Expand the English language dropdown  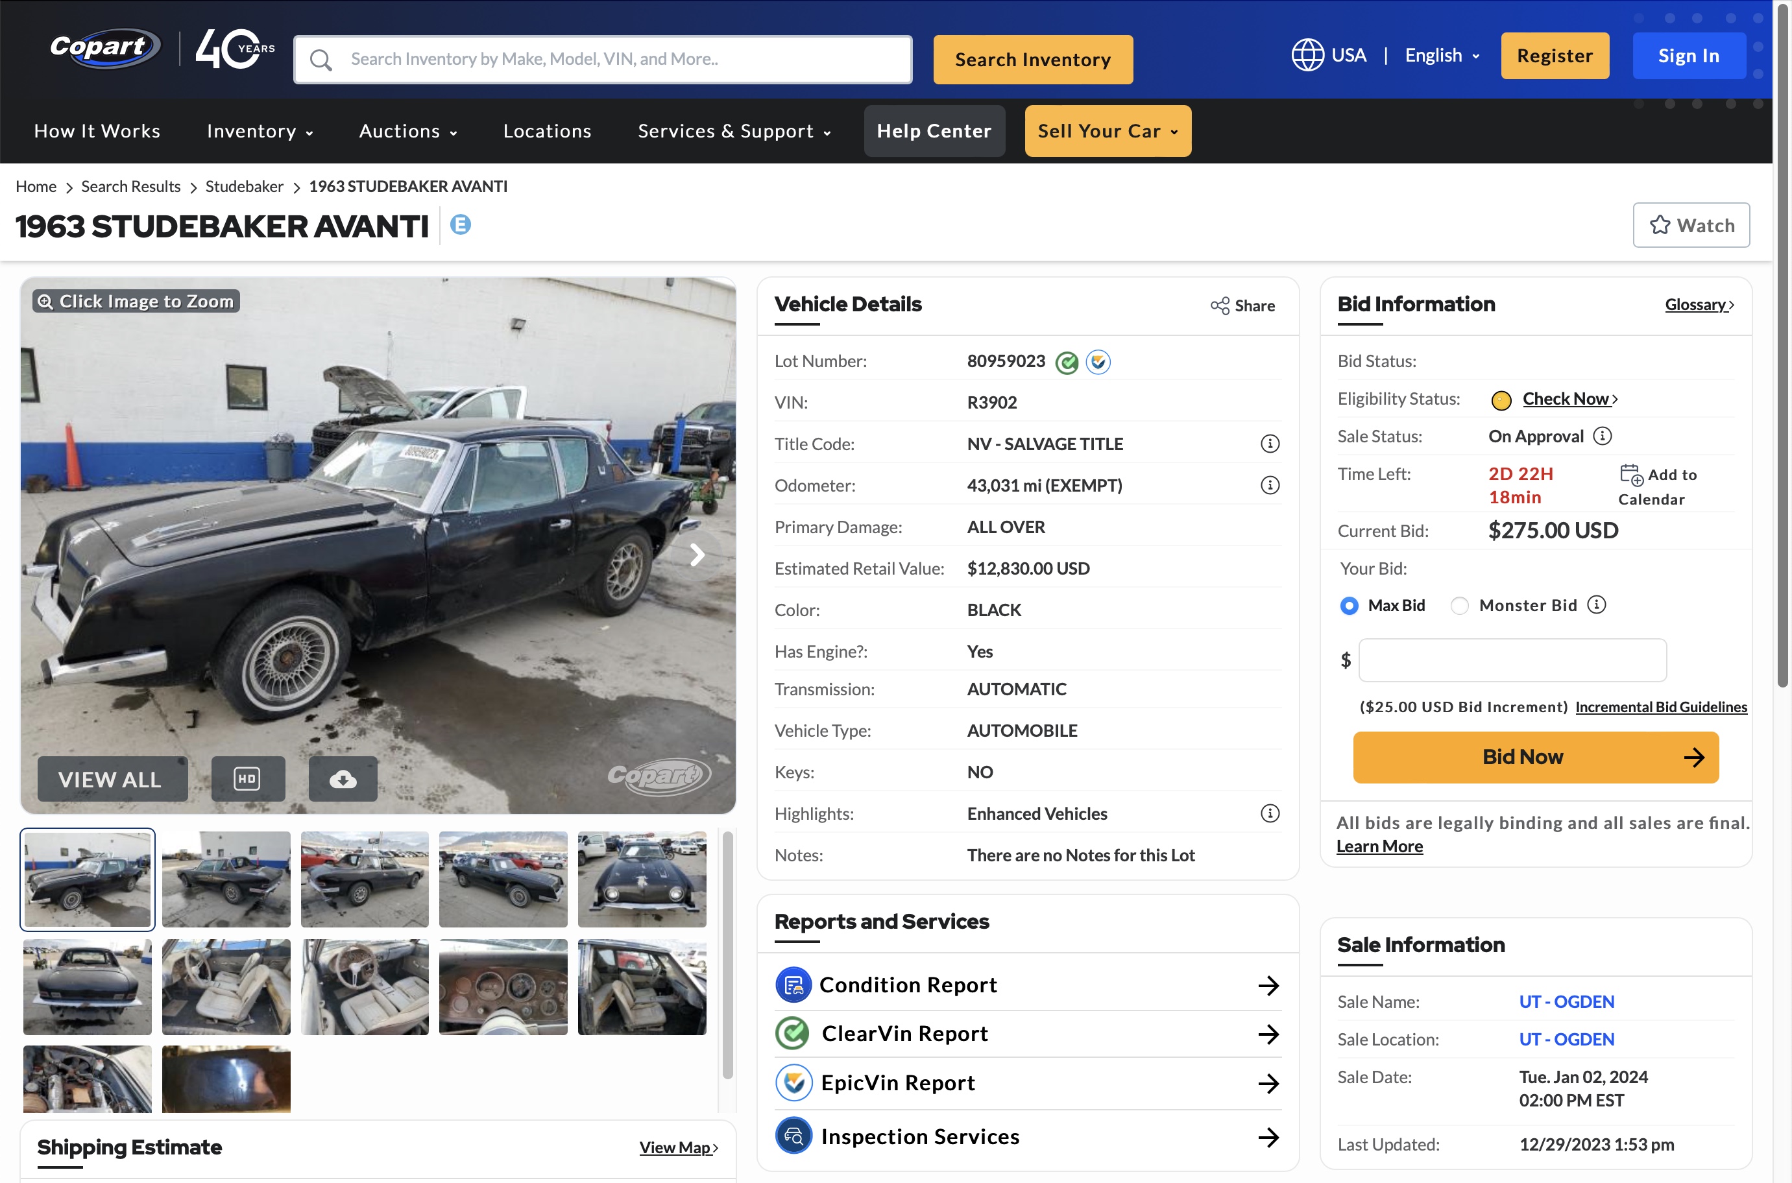coord(1442,55)
